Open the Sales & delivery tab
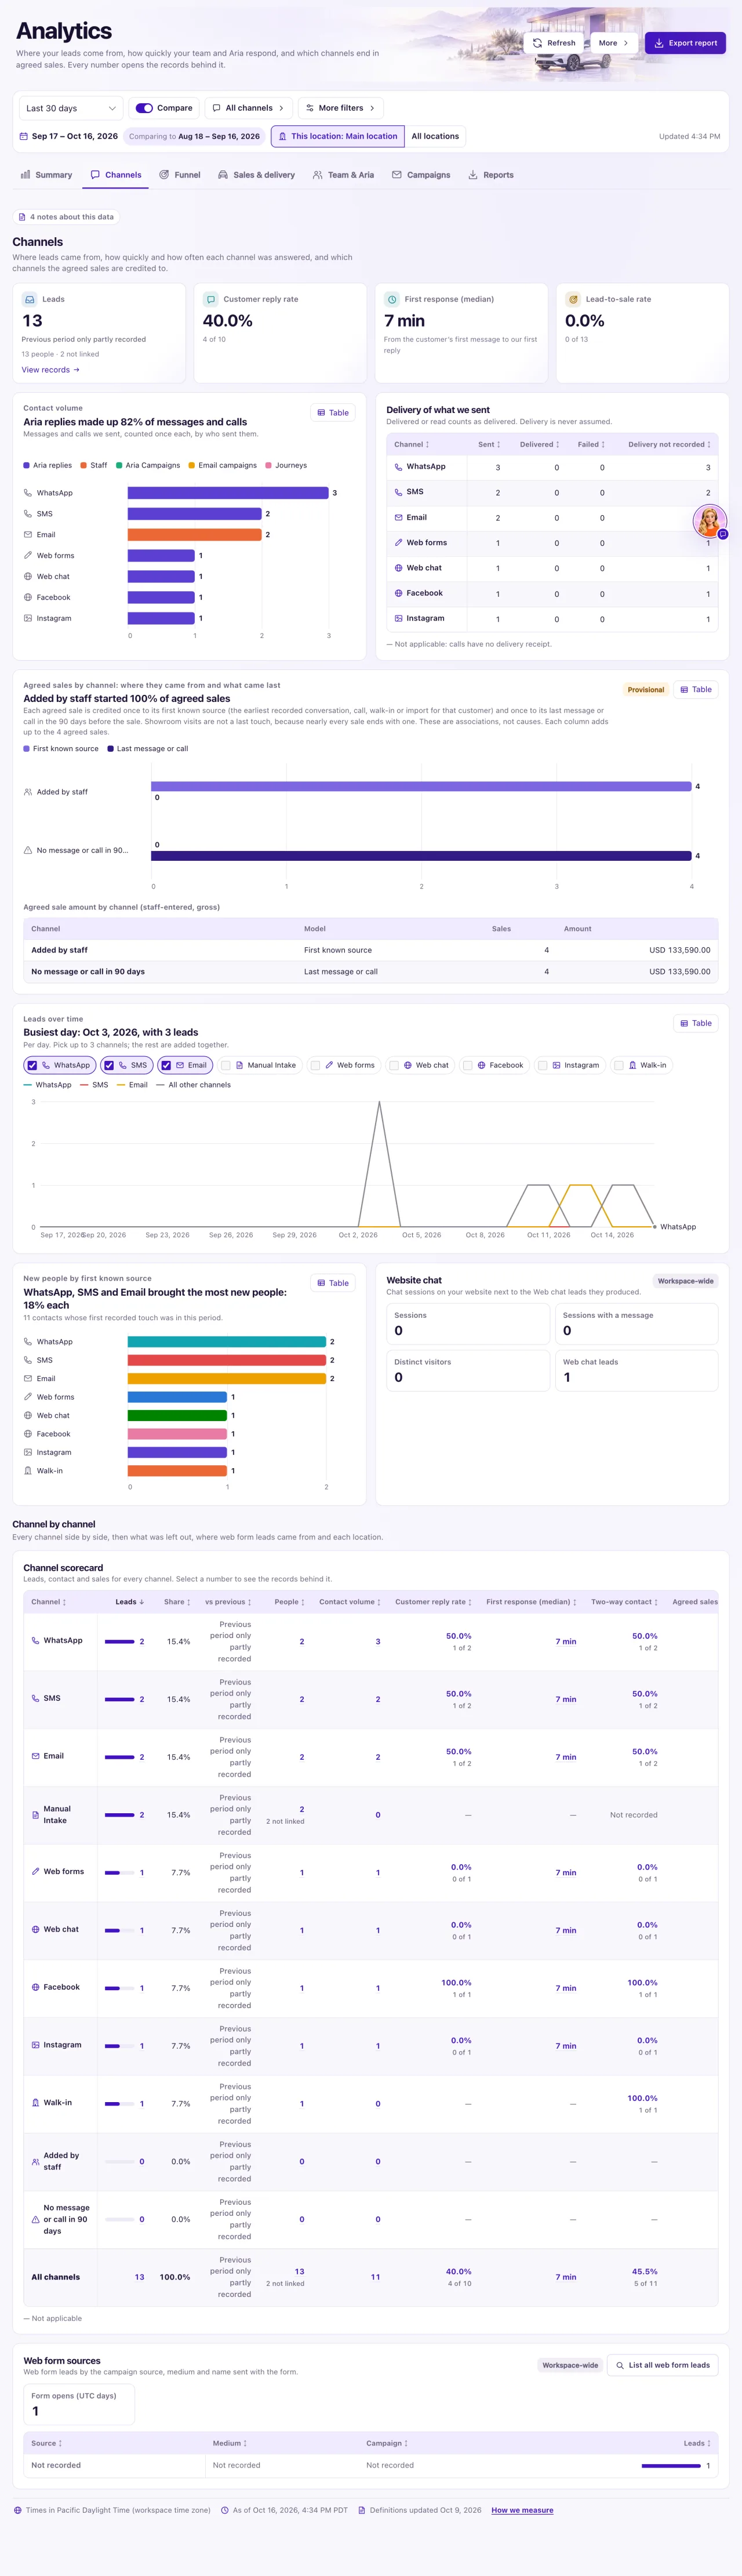The height and width of the screenshot is (2576, 742). click(256, 175)
